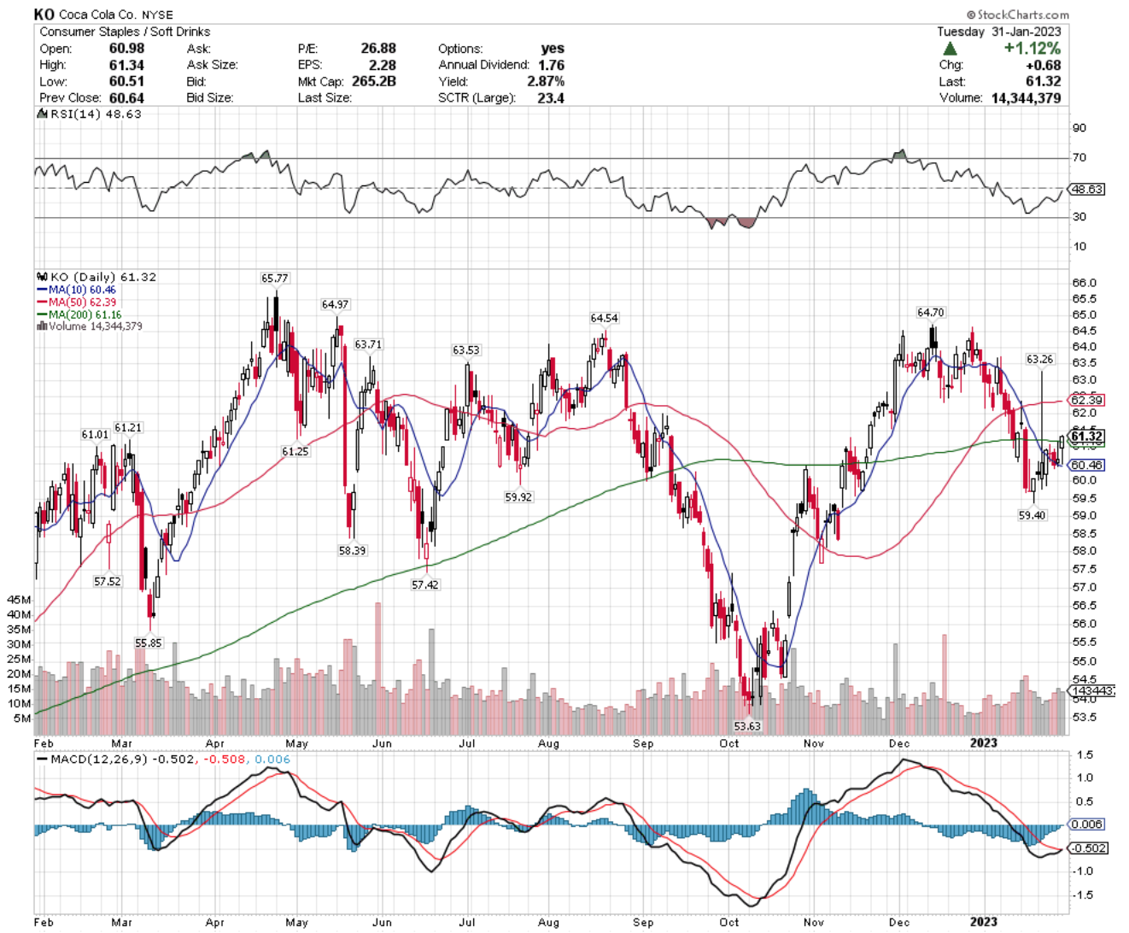
Task: Select the EPS value 2.28
Action: (x=383, y=65)
